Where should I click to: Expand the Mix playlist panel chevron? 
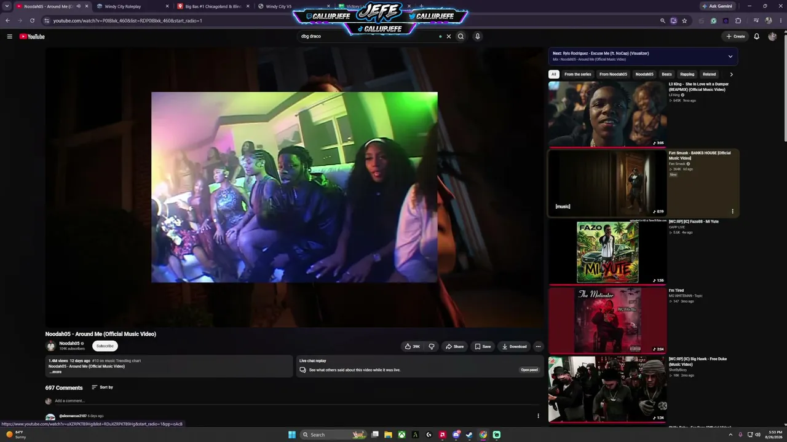(x=730, y=56)
